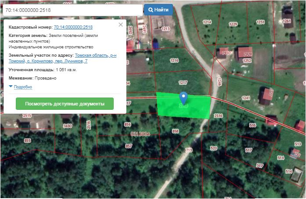This screenshot has height=199, width=306.
Task: Click into the cadastral search field
Action: [72, 10]
